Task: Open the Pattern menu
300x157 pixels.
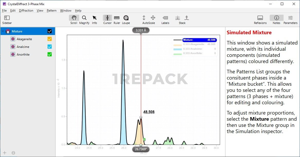Action: point(51,11)
